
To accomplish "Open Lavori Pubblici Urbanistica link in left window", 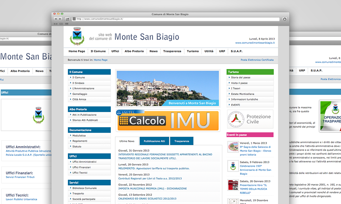I will (x=21, y=199).
